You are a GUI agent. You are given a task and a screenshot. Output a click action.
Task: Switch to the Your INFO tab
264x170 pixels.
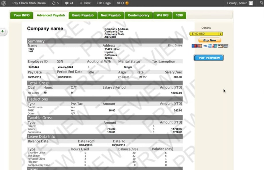[x=21, y=15]
